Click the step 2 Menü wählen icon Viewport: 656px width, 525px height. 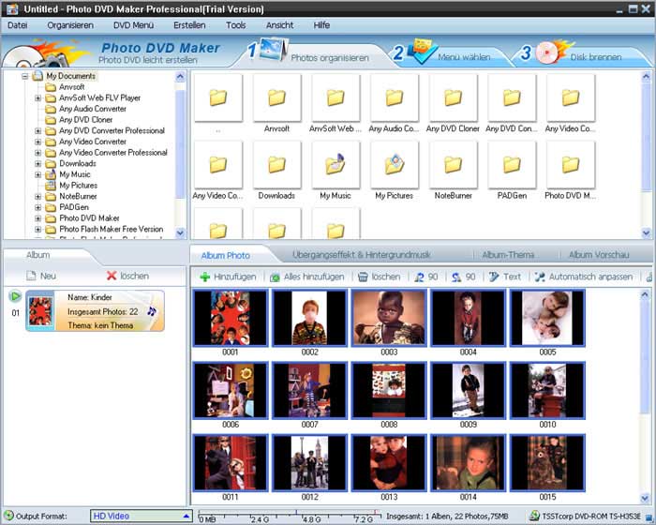point(423,51)
